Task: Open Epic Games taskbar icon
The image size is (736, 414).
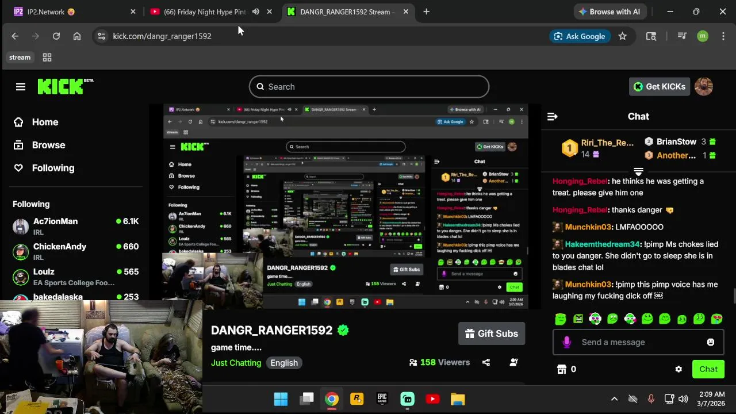Action: pyautogui.click(x=382, y=399)
